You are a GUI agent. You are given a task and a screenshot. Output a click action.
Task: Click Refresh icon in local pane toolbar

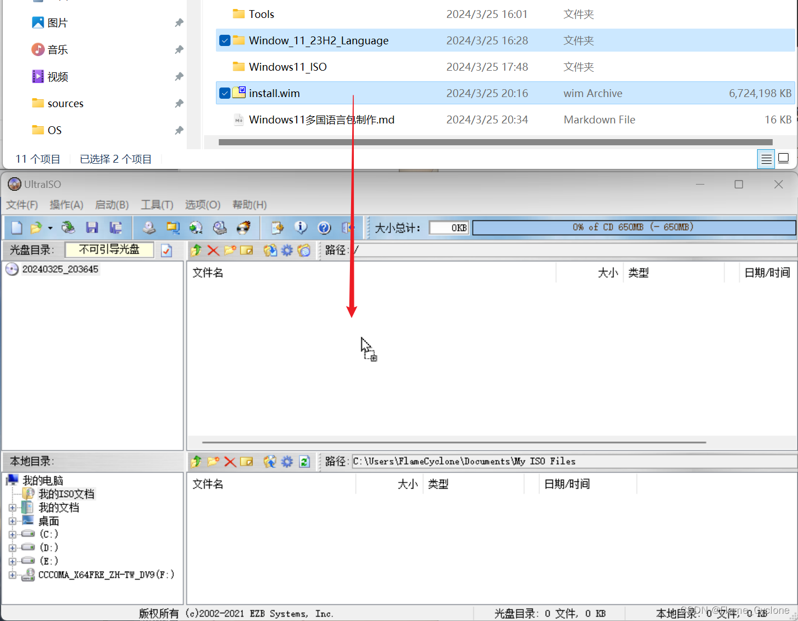click(x=305, y=462)
